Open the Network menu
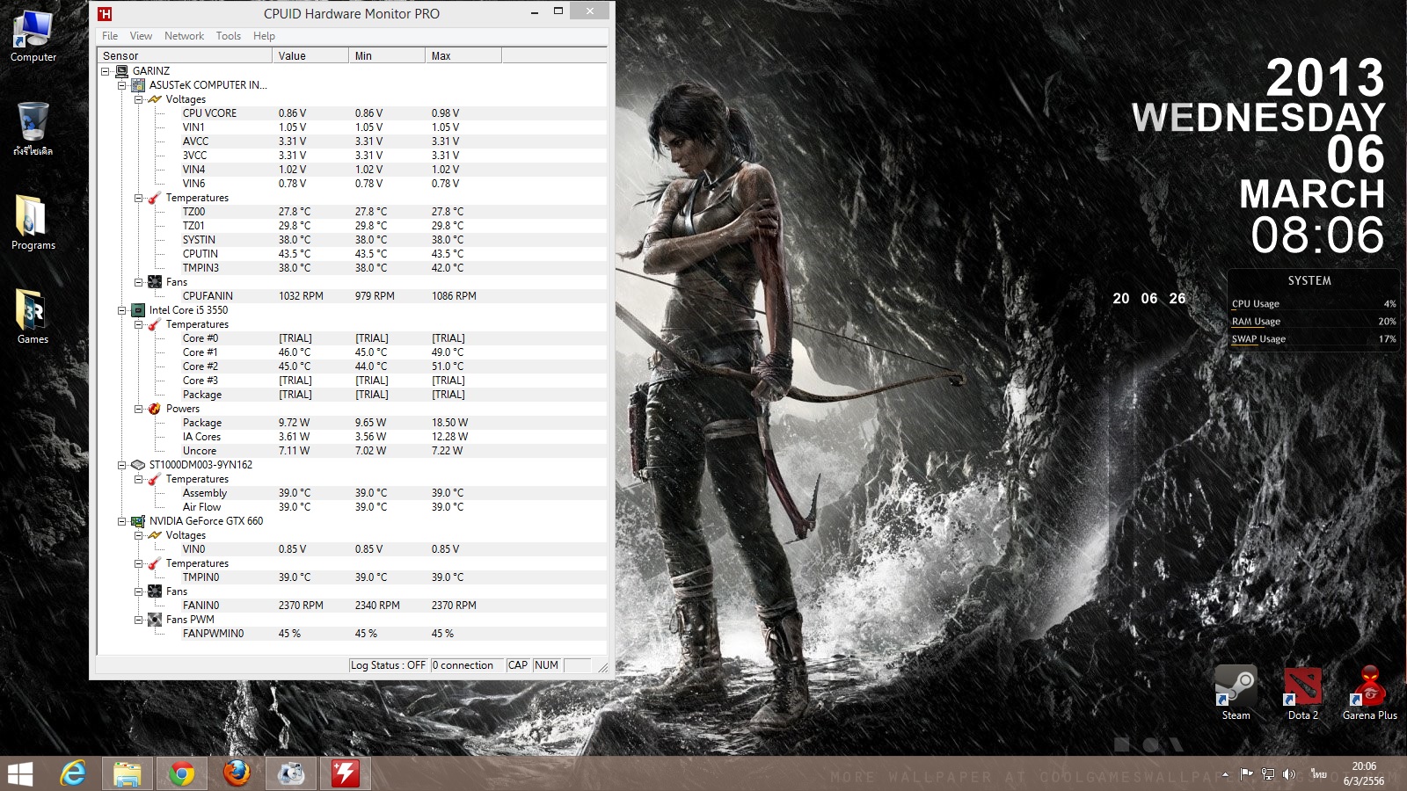Image resolution: width=1407 pixels, height=791 pixels. 184,36
